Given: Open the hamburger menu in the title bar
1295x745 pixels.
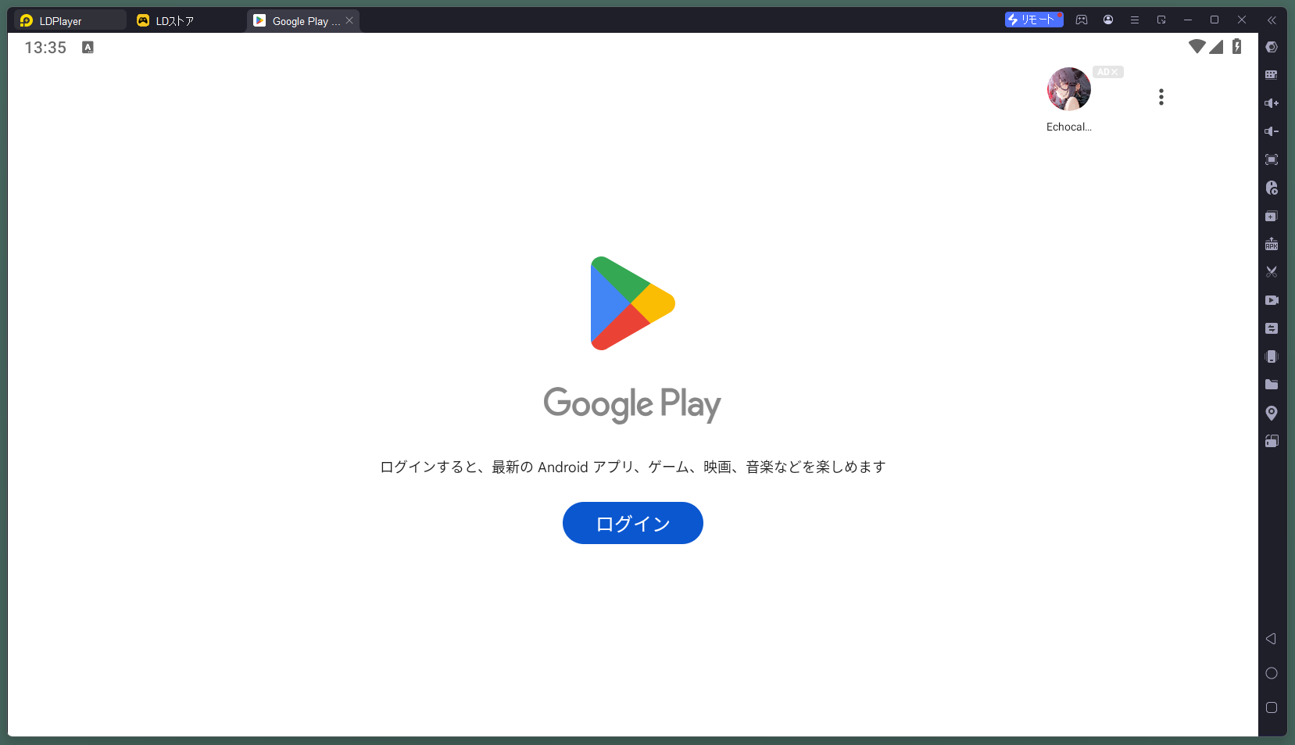Looking at the screenshot, I should click(x=1135, y=20).
